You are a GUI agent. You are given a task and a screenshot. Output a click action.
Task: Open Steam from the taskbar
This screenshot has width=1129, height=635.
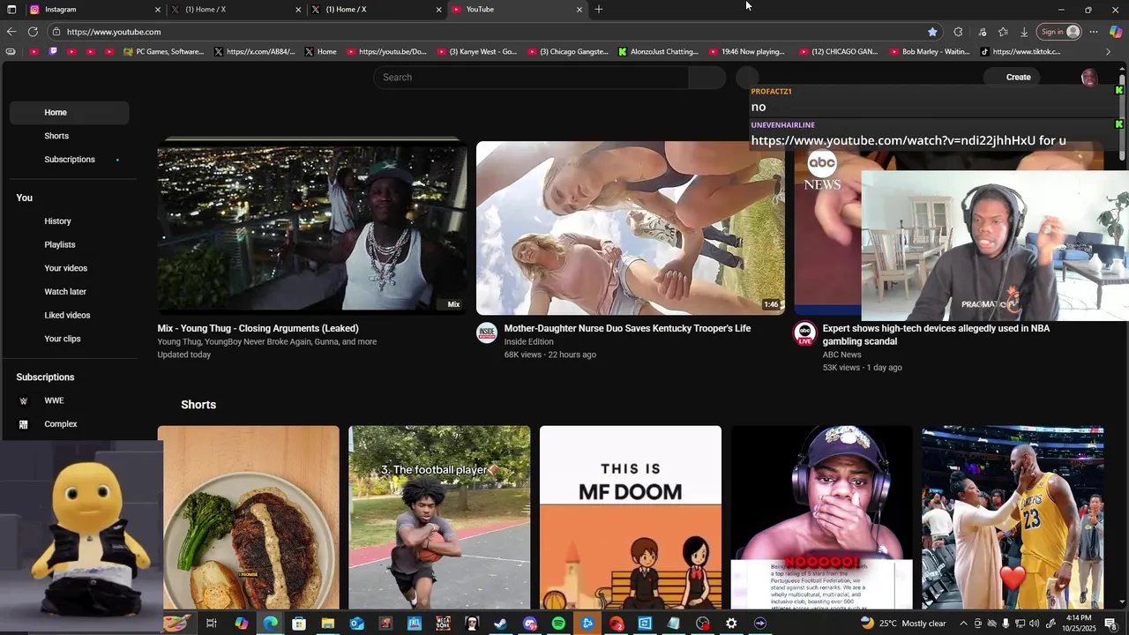(x=500, y=624)
